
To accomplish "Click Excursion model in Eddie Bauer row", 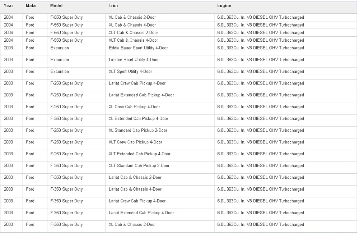I will [x=60, y=48].
